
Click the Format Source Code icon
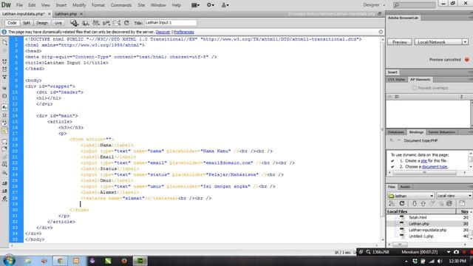(x=4, y=199)
